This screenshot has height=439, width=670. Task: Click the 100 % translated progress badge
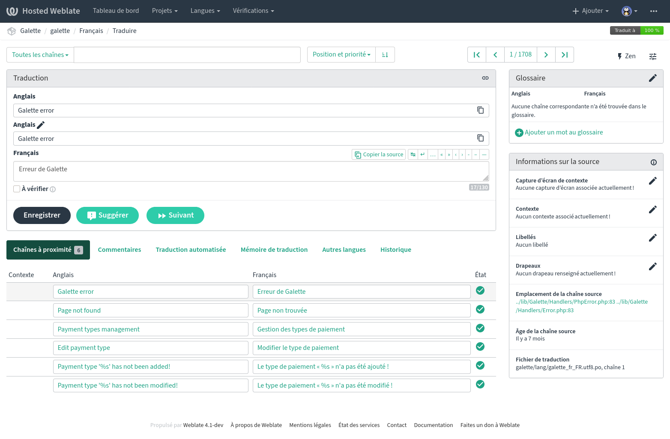pos(652,30)
